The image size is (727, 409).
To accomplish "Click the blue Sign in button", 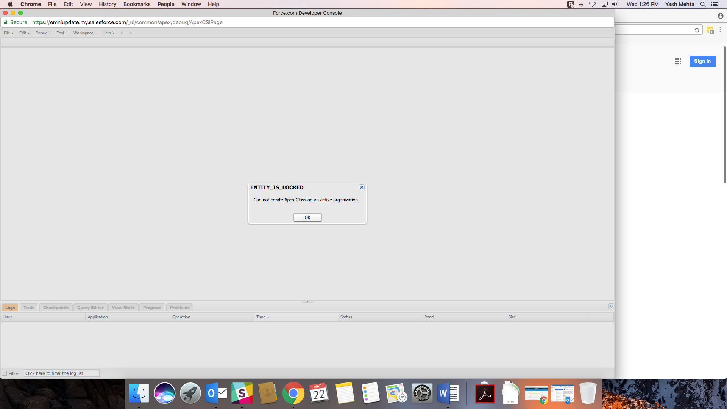I will 702,61.
